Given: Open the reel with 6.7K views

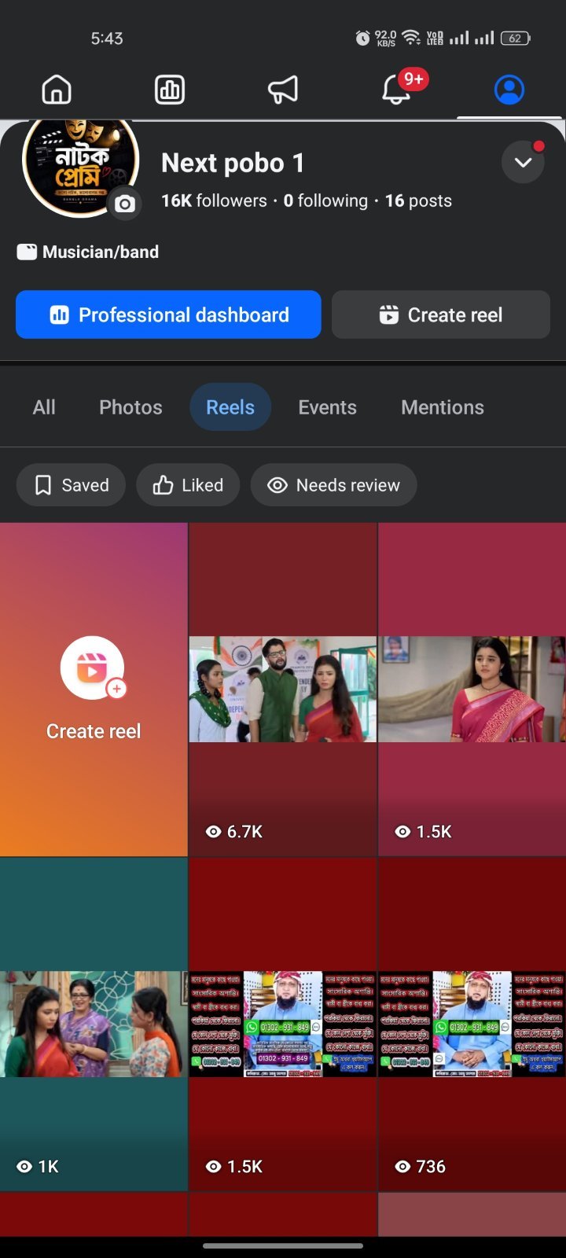Looking at the screenshot, I should tap(283, 690).
